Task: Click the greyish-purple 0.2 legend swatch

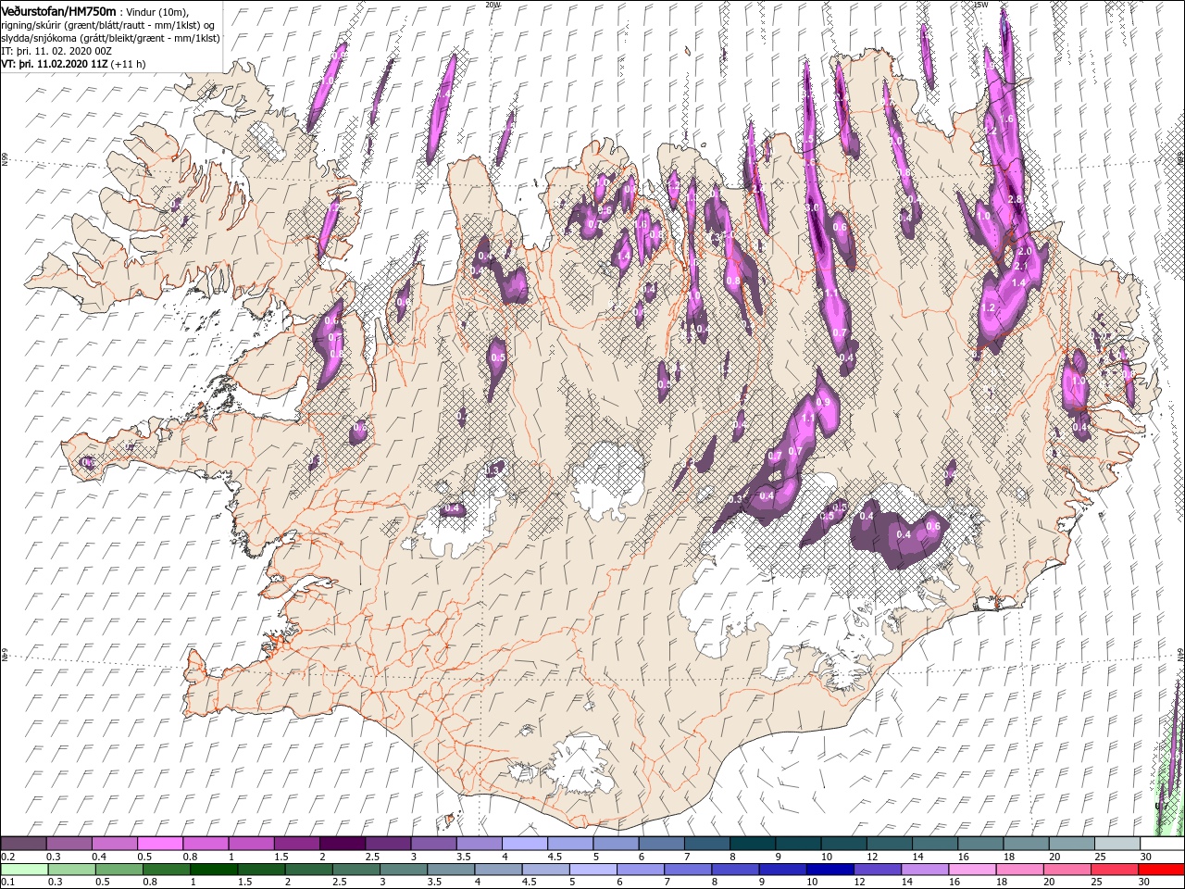Action: 23,844
